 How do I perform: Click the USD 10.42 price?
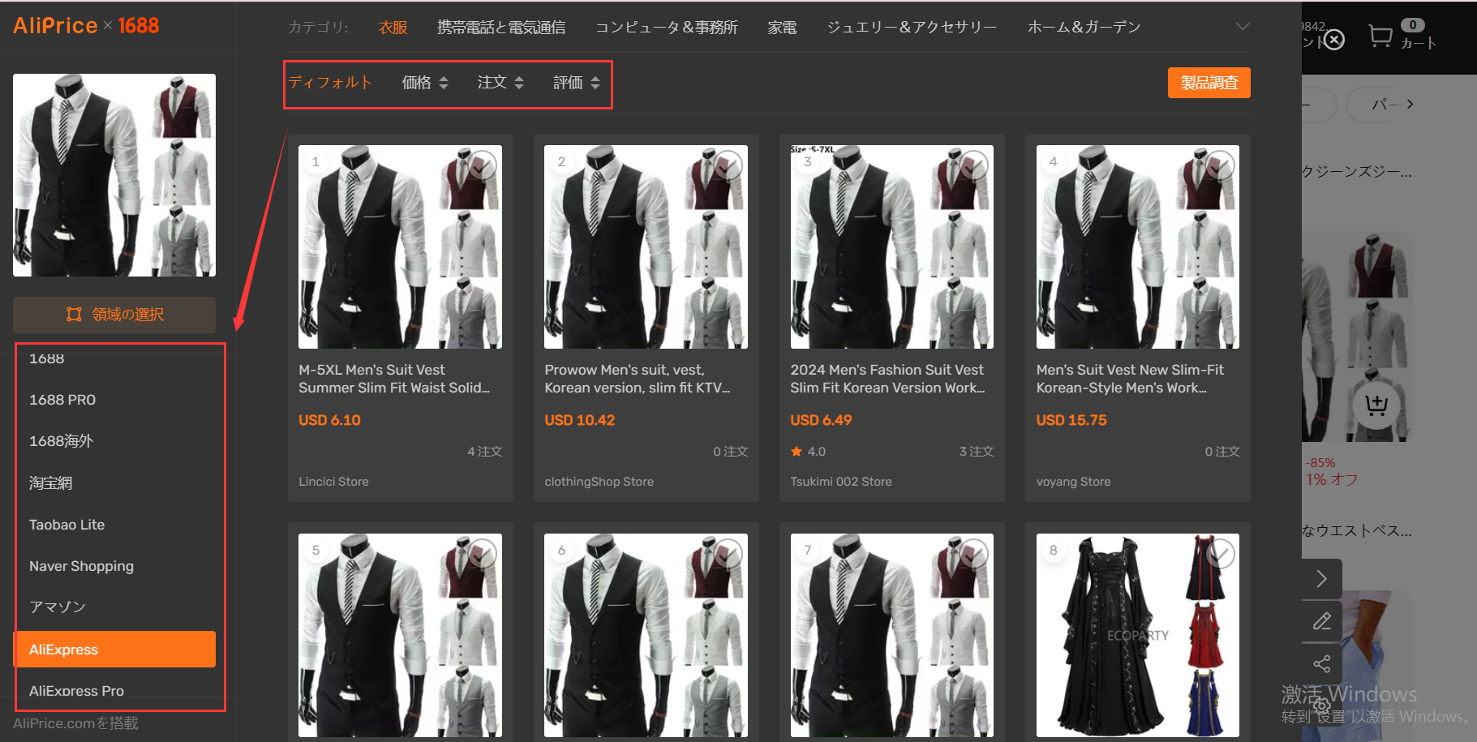coord(580,420)
